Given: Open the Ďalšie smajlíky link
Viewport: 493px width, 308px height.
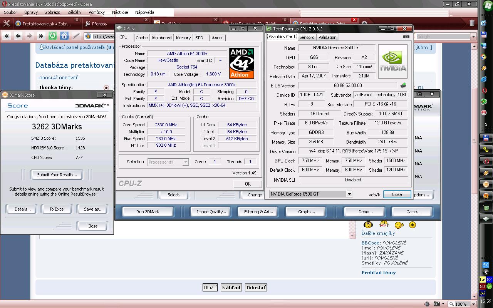Looking at the screenshot, I should tap(378, 233).
